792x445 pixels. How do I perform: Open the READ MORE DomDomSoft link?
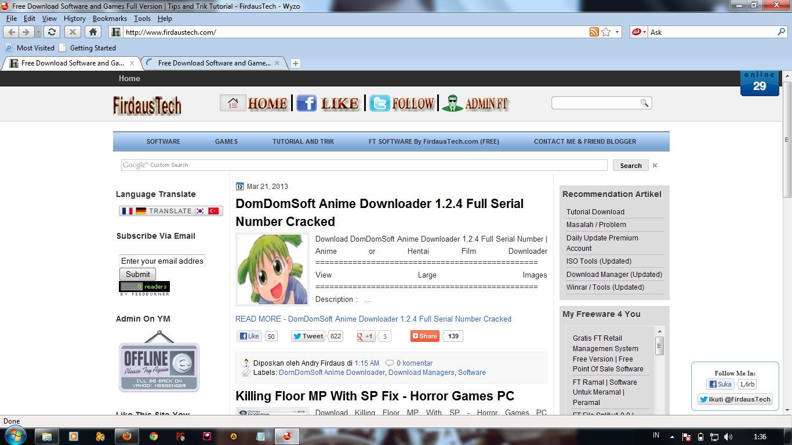[x=372, y=319]
